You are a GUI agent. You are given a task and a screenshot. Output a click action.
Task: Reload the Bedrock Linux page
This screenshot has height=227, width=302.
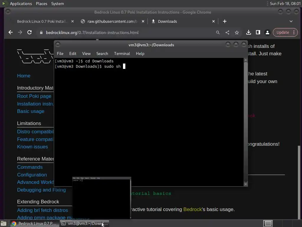tap(29, 33)
